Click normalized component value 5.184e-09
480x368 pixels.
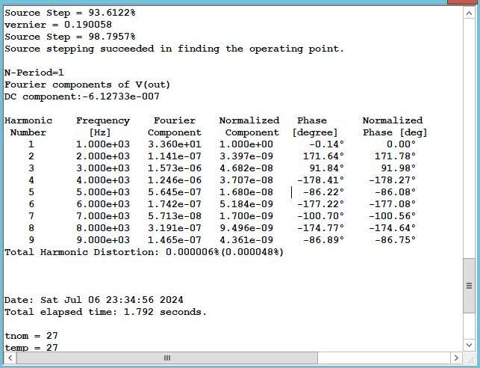pyautogui.click(x=246, y=204)
